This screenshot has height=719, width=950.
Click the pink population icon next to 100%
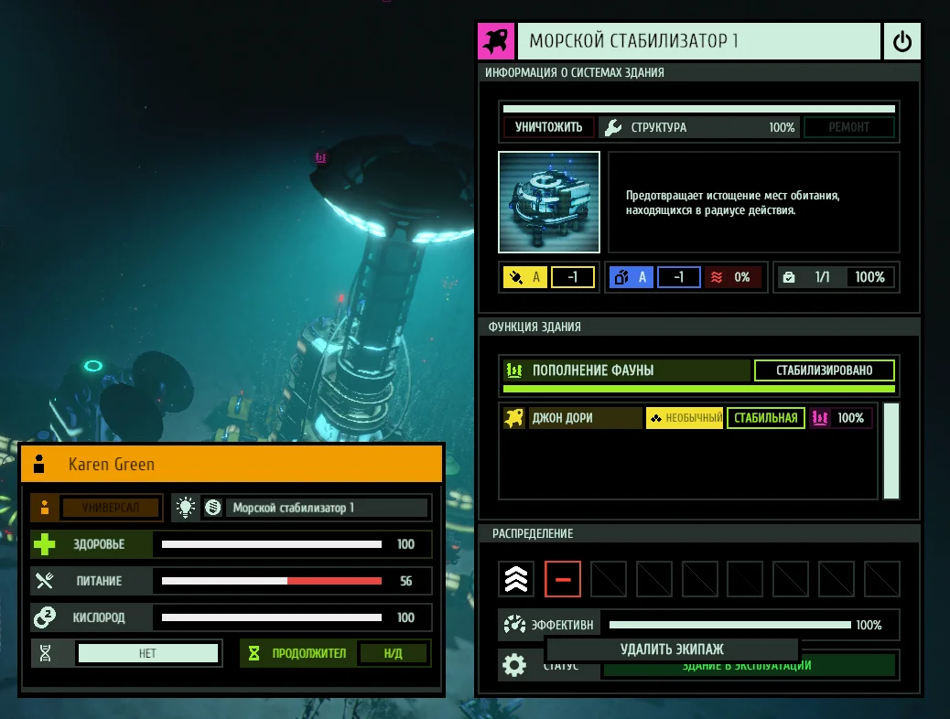tap(820, 418)
